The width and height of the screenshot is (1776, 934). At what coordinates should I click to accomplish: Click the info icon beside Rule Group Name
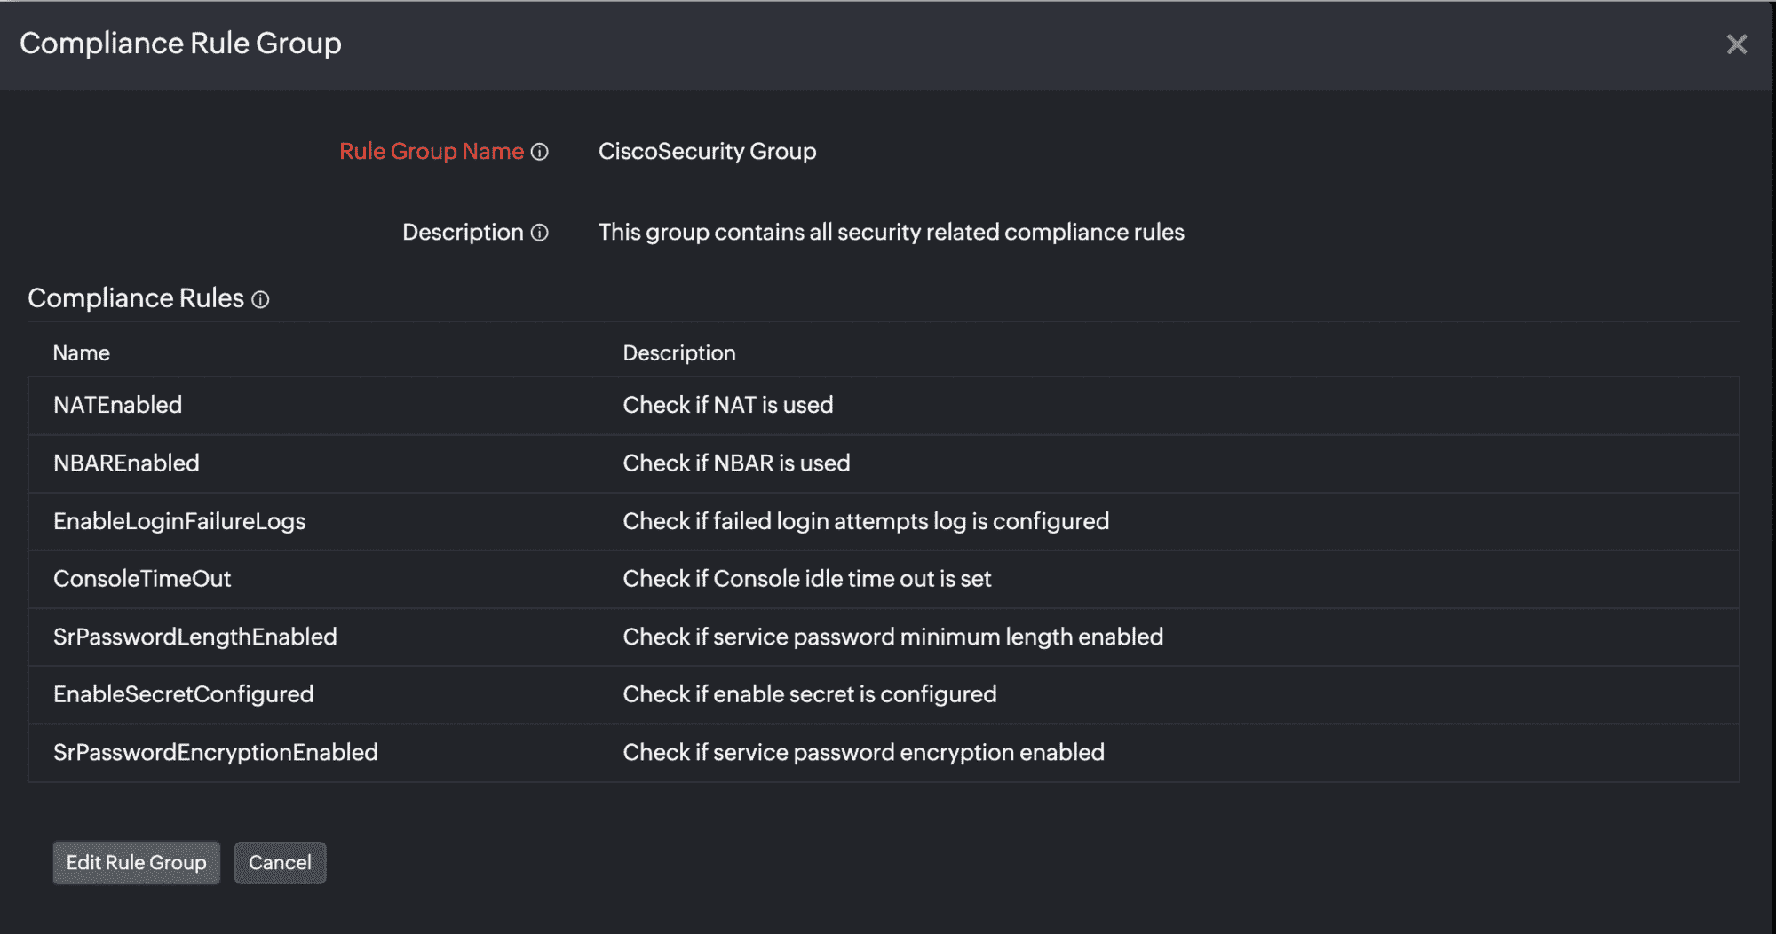540,152
